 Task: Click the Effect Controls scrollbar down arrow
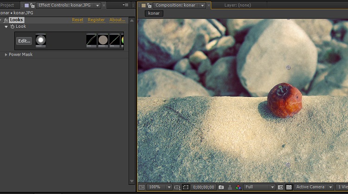pyautogui.click(x=132, y=181)
